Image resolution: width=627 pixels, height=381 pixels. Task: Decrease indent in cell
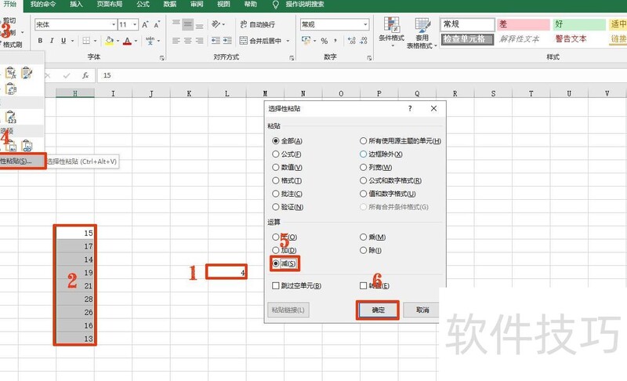coord(216,41)
